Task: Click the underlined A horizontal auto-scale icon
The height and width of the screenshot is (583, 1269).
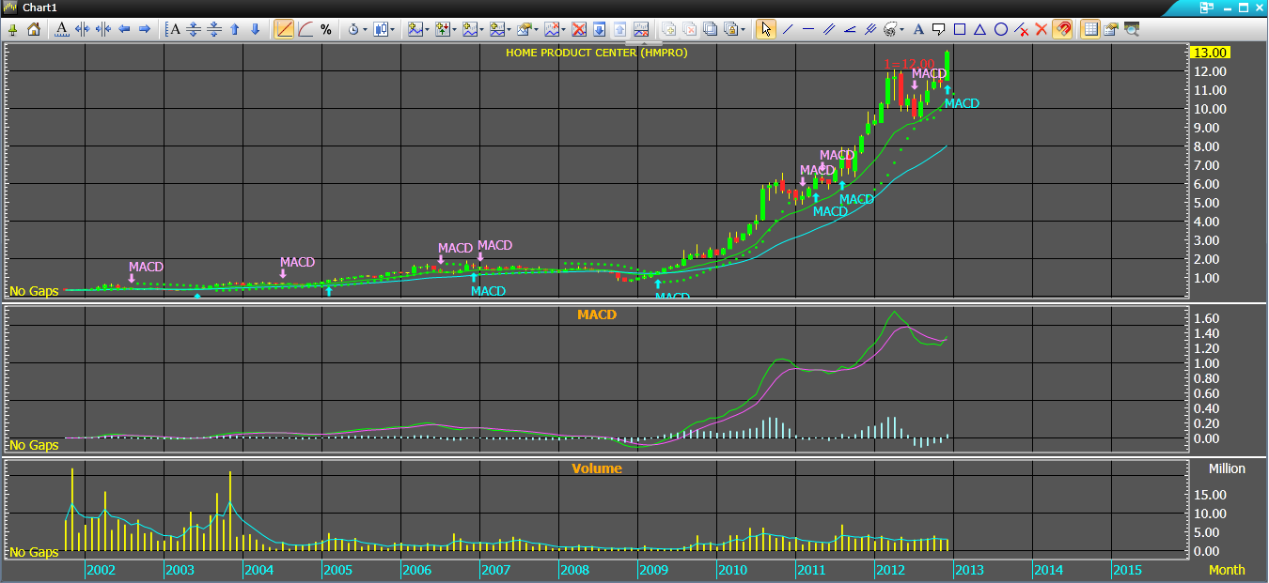Action: coord(62,29)
